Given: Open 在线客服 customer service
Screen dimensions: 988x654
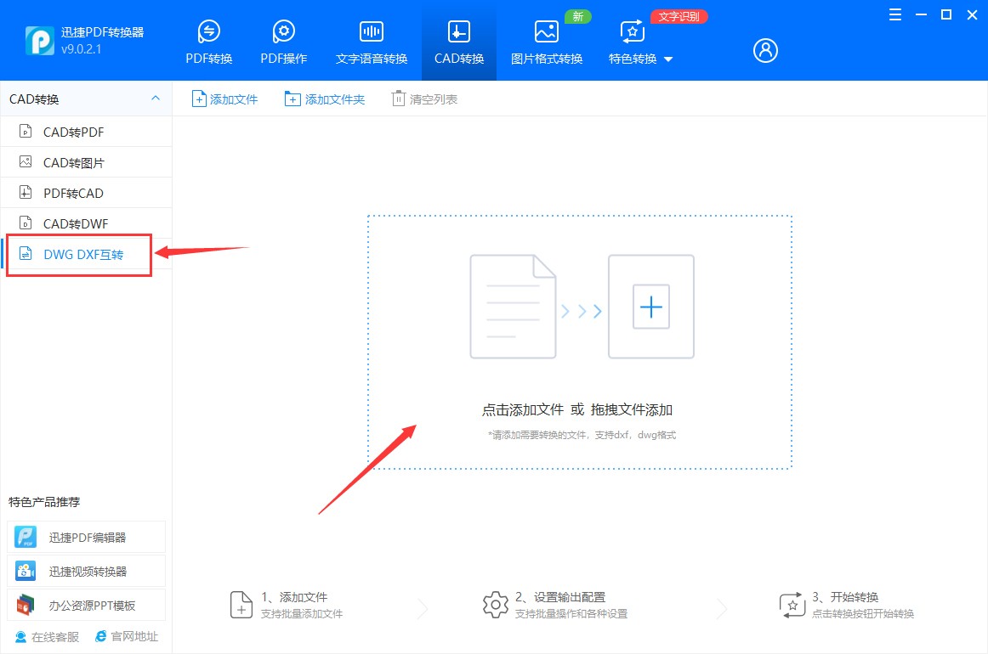Looking at the screenshot, I should [x=45, y=636].
